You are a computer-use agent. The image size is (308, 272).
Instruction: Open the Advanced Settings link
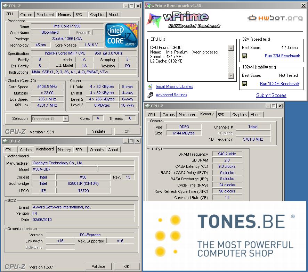pos(171,95)
